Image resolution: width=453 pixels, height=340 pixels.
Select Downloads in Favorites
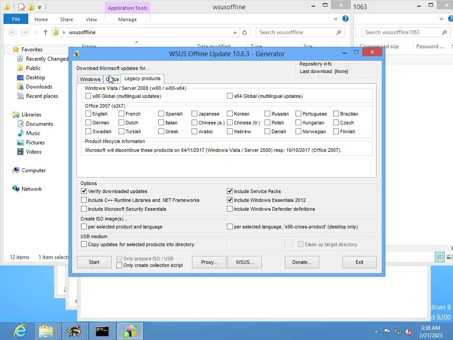click(x=35, y=87)
